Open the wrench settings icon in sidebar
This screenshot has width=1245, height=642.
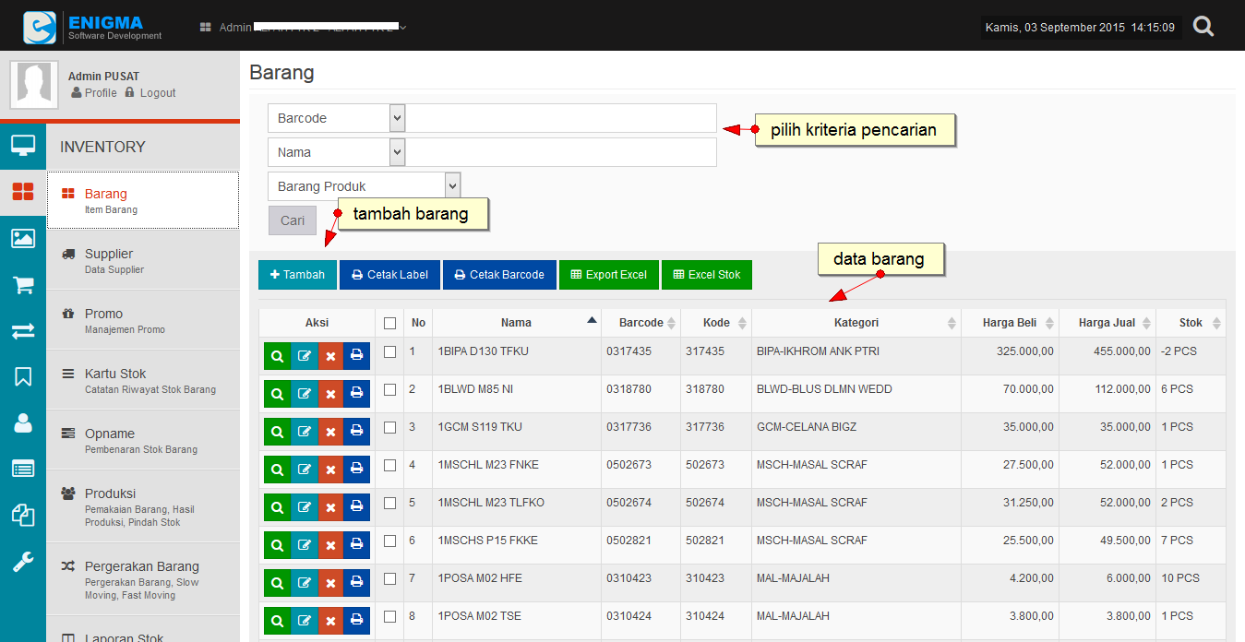[23, 562]
